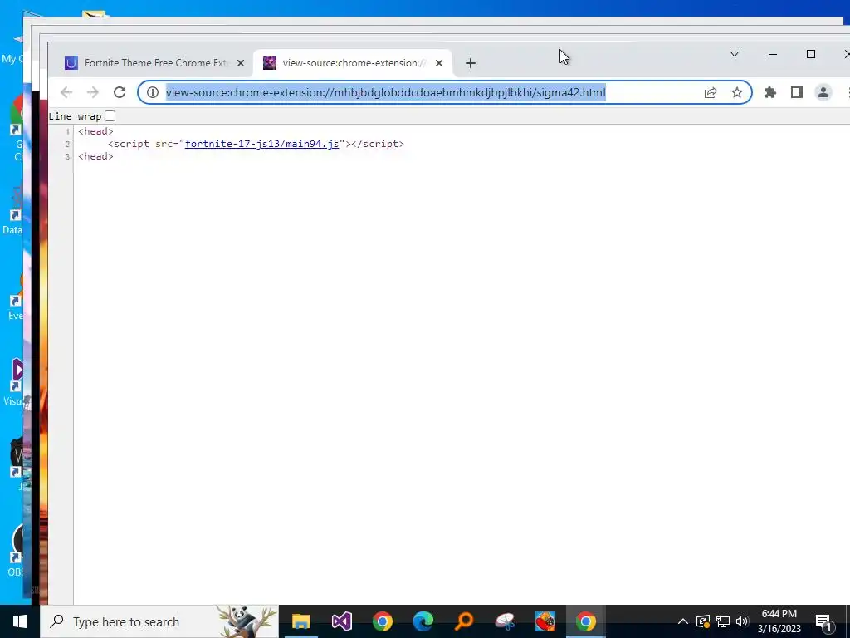Click the first <head> line of source

95,131
